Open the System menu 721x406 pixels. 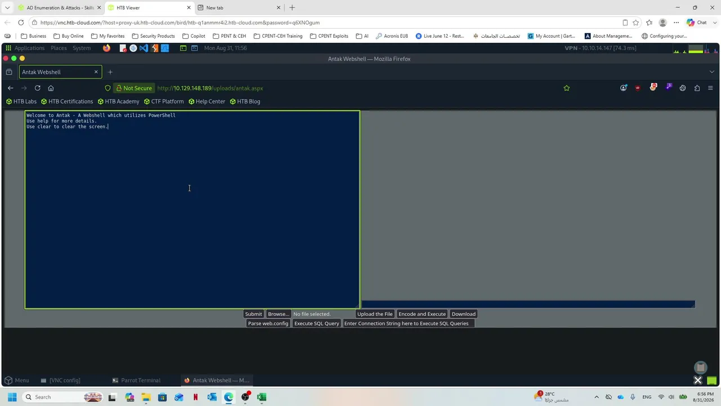(81, 48)
